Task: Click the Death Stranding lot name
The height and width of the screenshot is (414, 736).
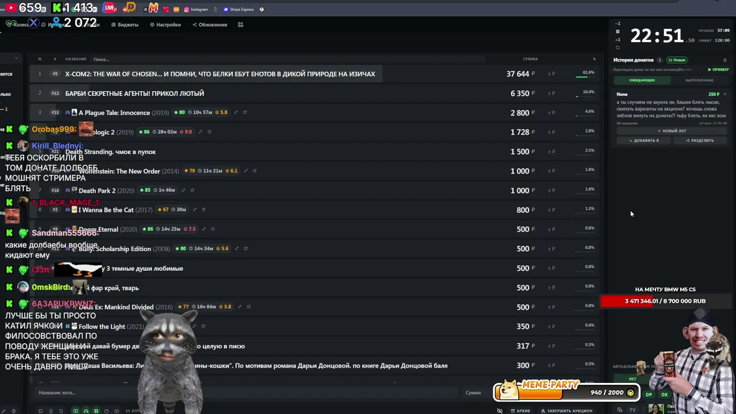Action: pos(110,152)
